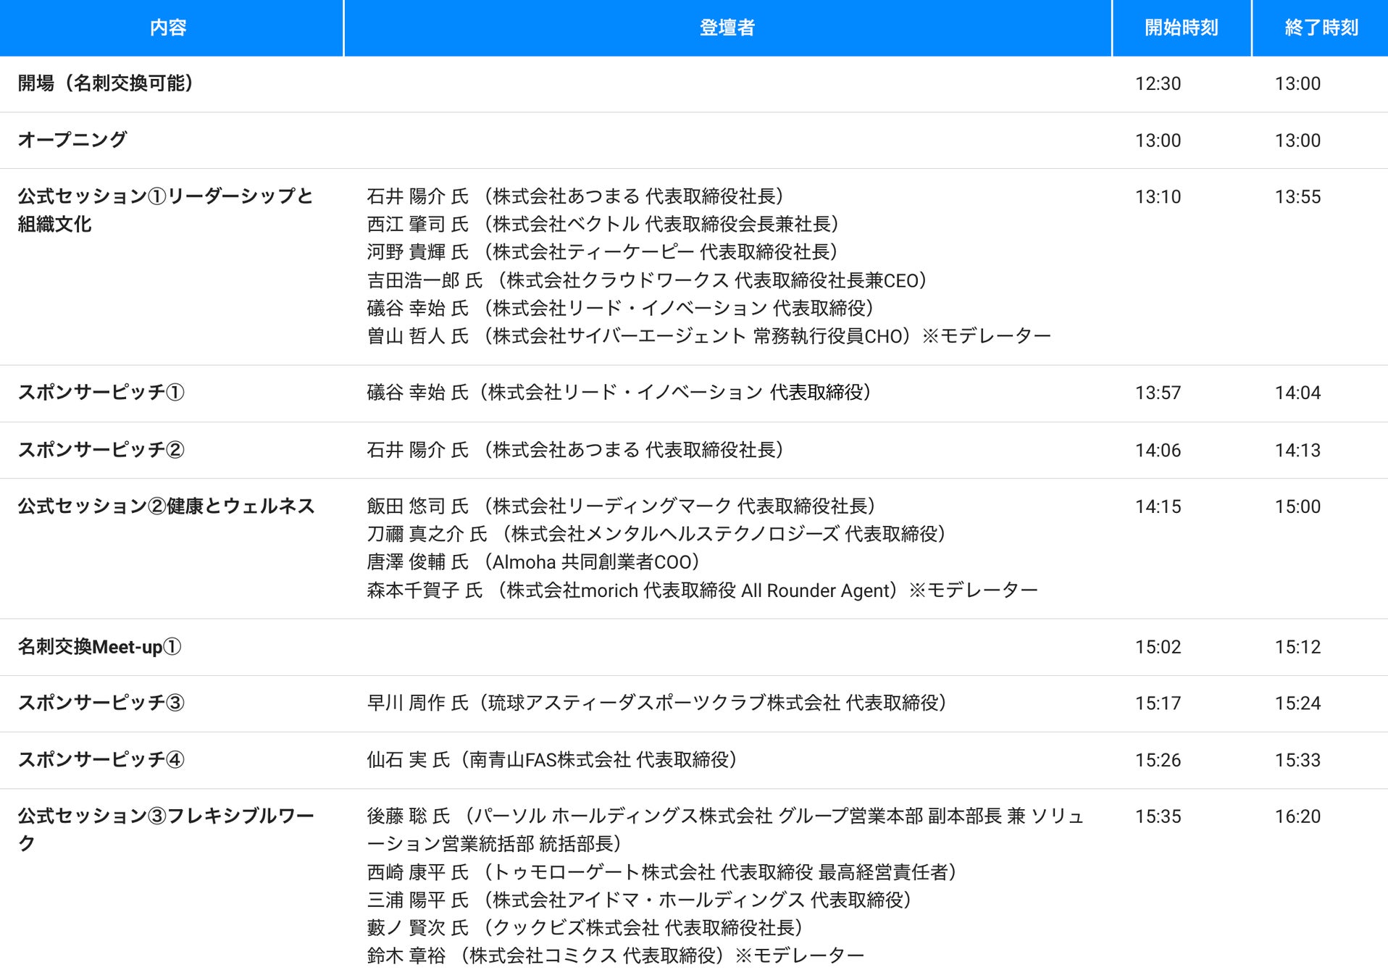
Task: Select the スポンサーピッチ③ row title
Action: (101, 703)
